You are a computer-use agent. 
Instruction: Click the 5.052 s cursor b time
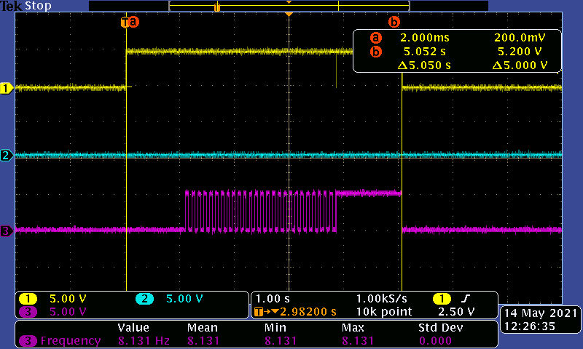point(425,52)
